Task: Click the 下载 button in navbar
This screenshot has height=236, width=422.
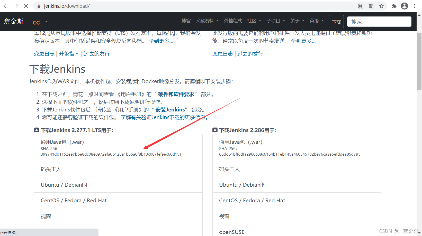Action: [336, 22]
